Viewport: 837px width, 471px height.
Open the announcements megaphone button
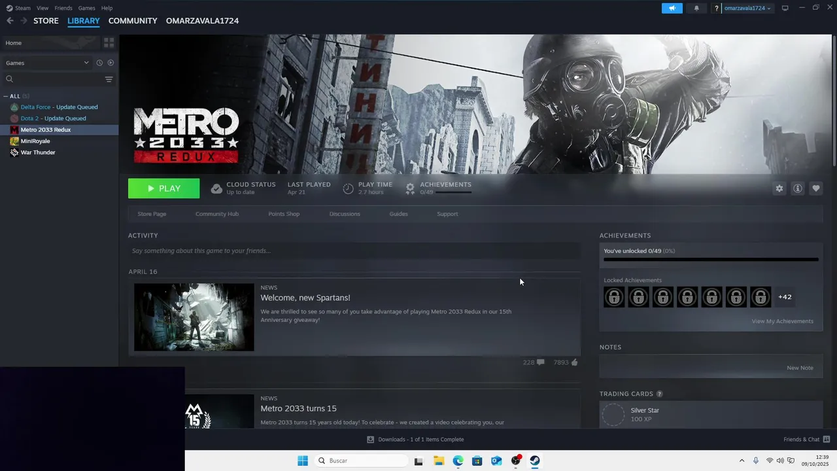672,9
